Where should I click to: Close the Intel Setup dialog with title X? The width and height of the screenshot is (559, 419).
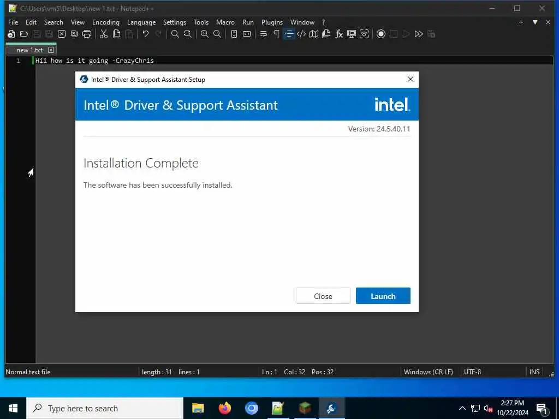pos(411,79)
